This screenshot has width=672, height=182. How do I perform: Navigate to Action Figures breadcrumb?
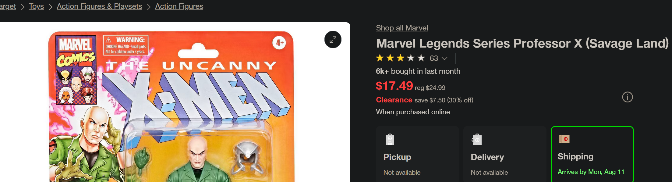tap(179, 6)
